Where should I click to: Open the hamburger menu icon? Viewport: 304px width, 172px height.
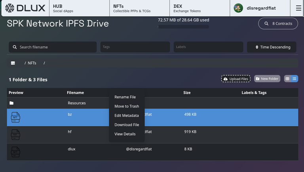click(x=298, y=8)
